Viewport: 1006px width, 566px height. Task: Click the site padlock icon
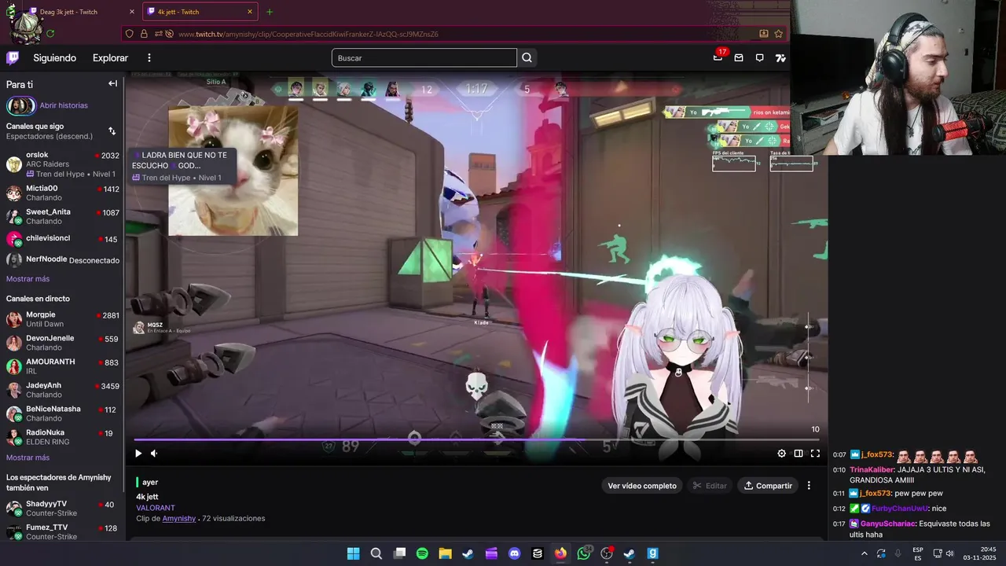(x=144, y=34)
